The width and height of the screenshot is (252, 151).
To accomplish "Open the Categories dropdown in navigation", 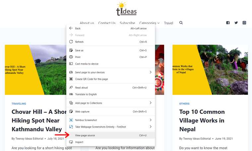I will pos(149,23).
